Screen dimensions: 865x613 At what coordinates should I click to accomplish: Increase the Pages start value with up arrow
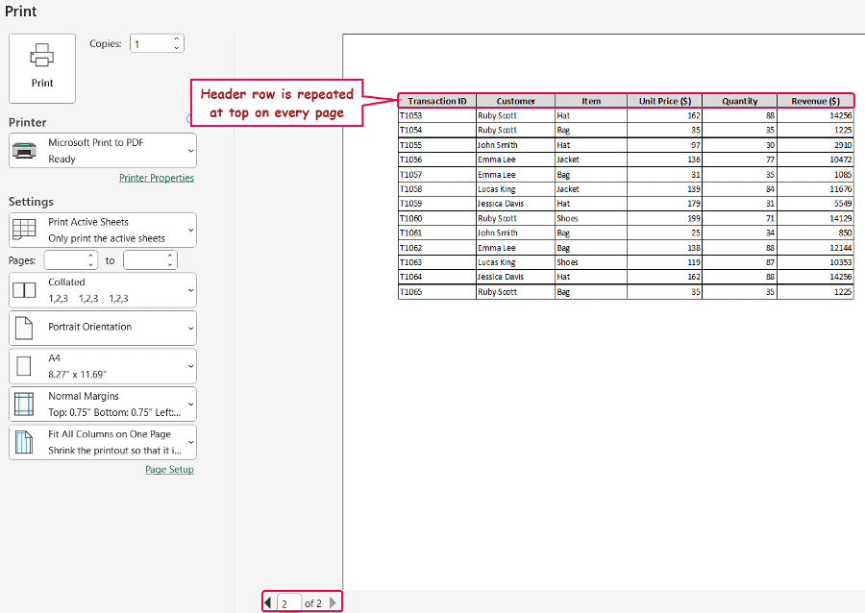tap(91, 256)
